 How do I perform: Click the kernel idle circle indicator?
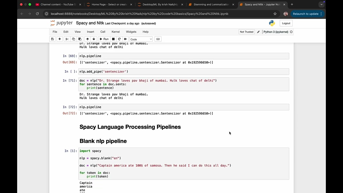(291, 32)
